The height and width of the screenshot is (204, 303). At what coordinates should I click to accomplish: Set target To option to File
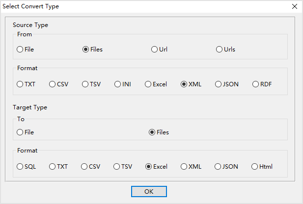[x=20, y=132]
